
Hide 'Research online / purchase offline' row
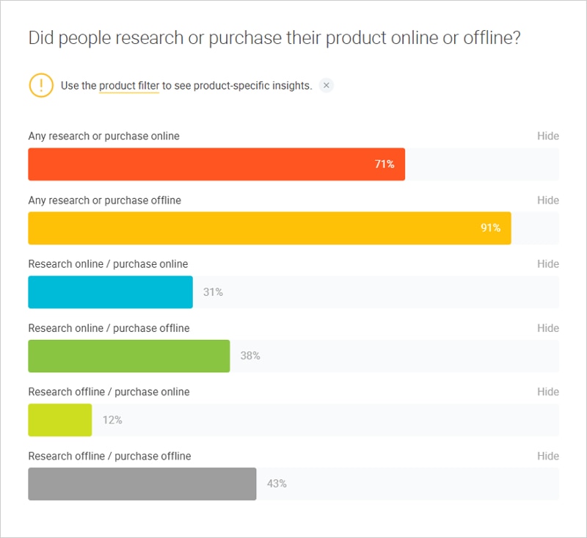coord(547,328)
